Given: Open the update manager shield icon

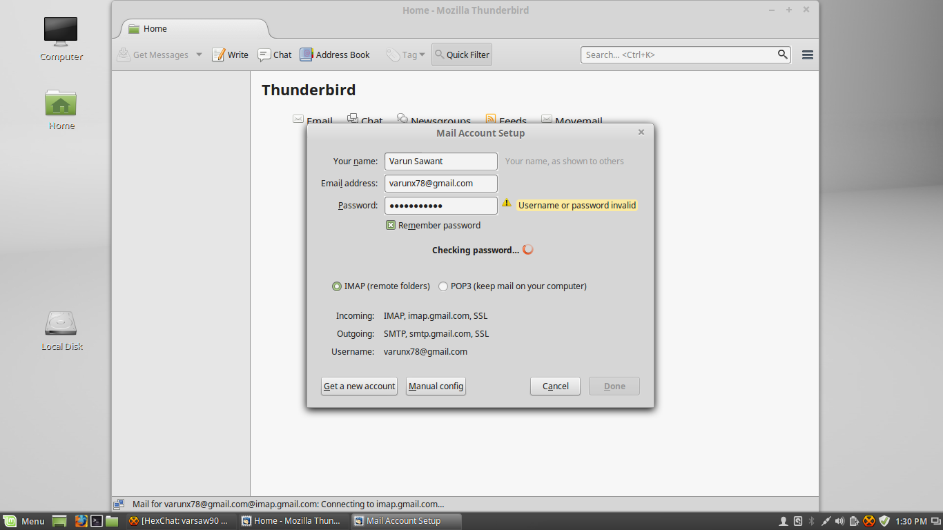Looking at the screenshot, I should 884,521.
